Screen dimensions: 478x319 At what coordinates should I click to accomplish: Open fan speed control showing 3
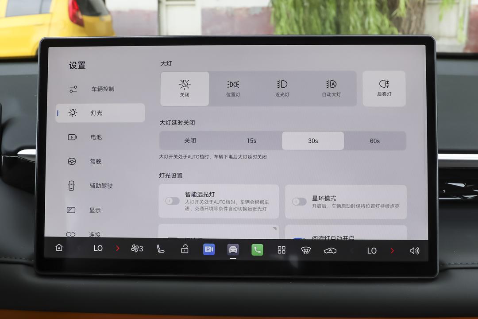(x=137, y=249)
